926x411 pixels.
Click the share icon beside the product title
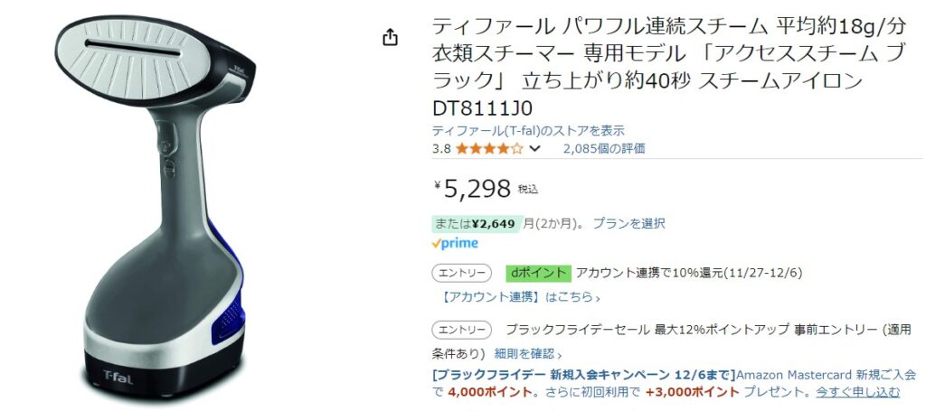[x=390, y=37]
